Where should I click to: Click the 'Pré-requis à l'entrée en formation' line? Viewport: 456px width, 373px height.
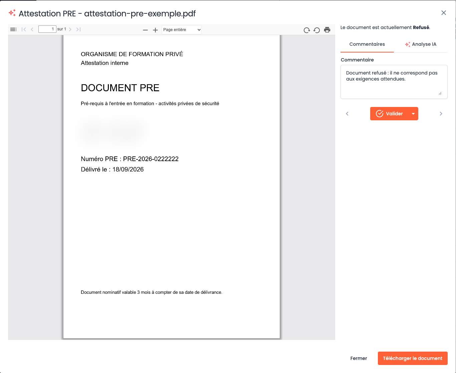(150, 104)
